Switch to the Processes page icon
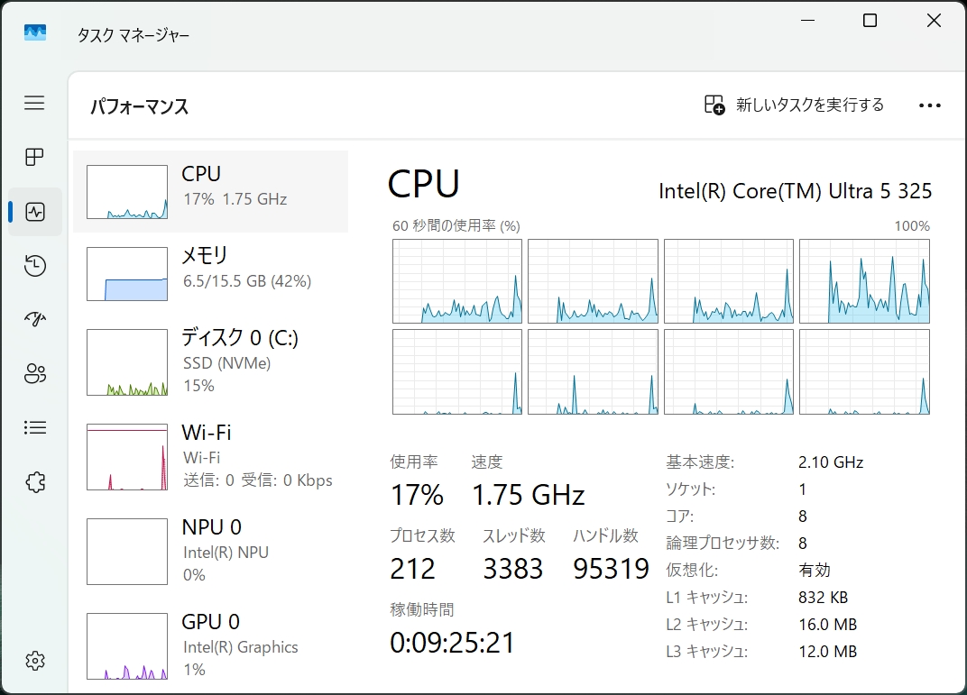967x695 pixels. tap(34, 158)
